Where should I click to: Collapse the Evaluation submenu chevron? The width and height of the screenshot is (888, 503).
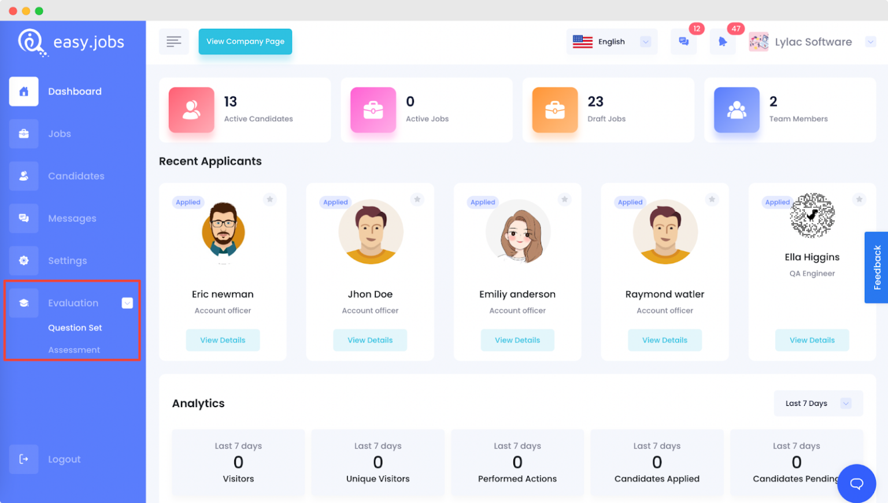pos(127,303)
